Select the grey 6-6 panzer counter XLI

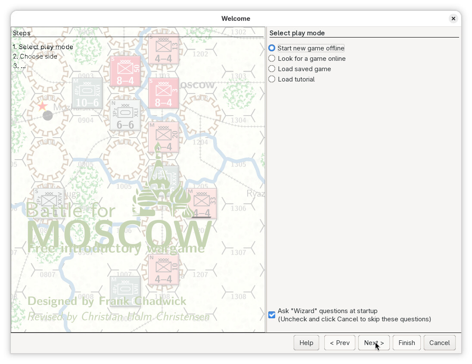(125, 115)
